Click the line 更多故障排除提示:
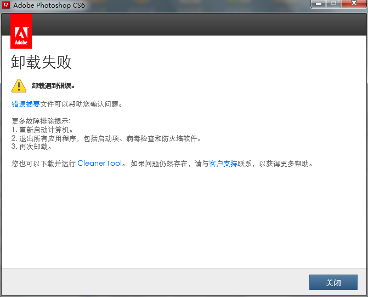Viewport: 368px width, 297px height. 41,121
